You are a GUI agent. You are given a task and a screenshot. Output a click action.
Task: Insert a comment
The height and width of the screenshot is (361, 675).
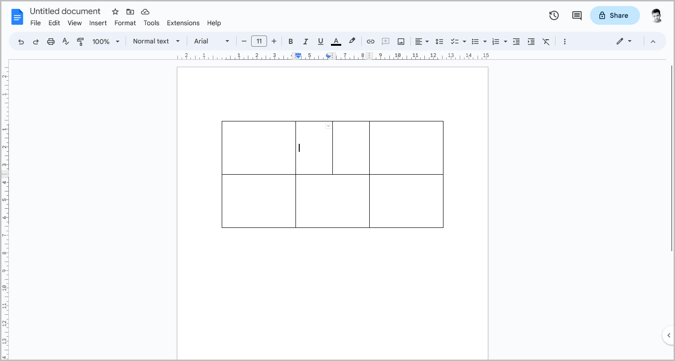click(x=385, y=41)
